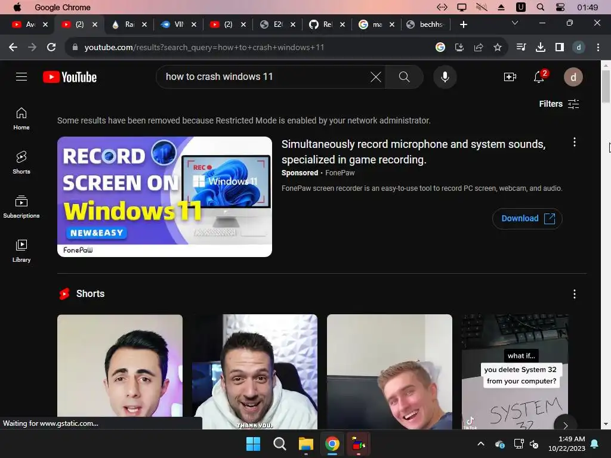The image size is (611, 458).
Task: Open the account avatar menu
Action: pos(573,77)
